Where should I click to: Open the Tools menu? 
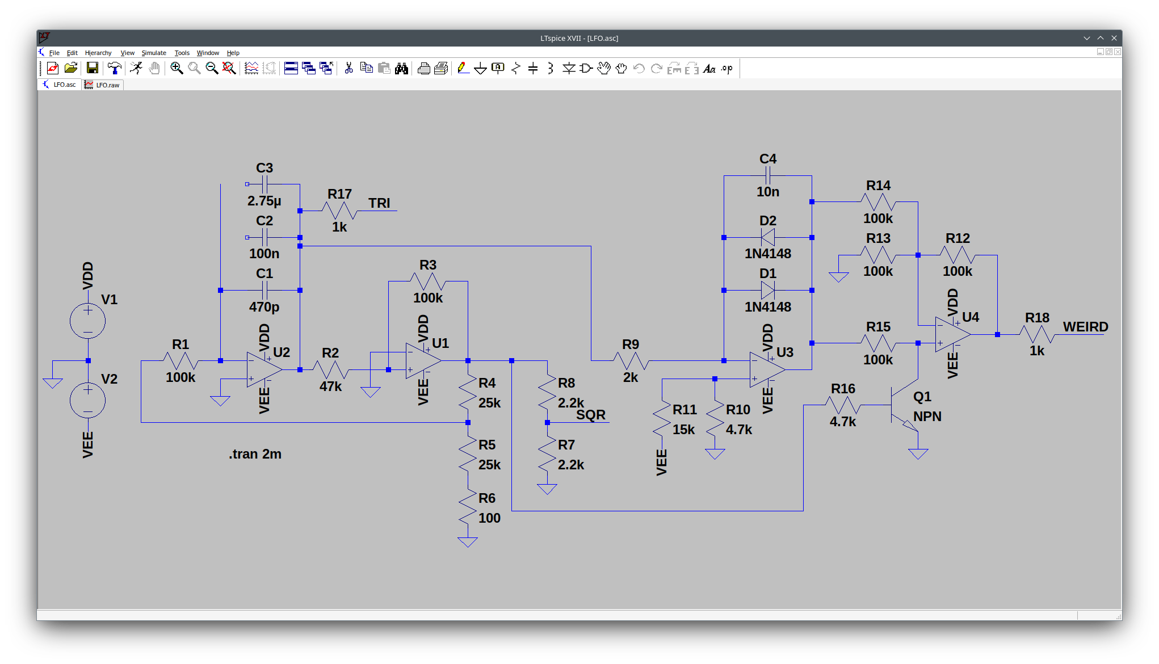(x=182, y=53)
